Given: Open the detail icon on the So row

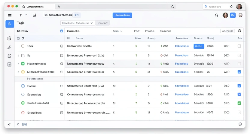Looking at the screenshot, I should pyautogui.click(x=62, y=56).
